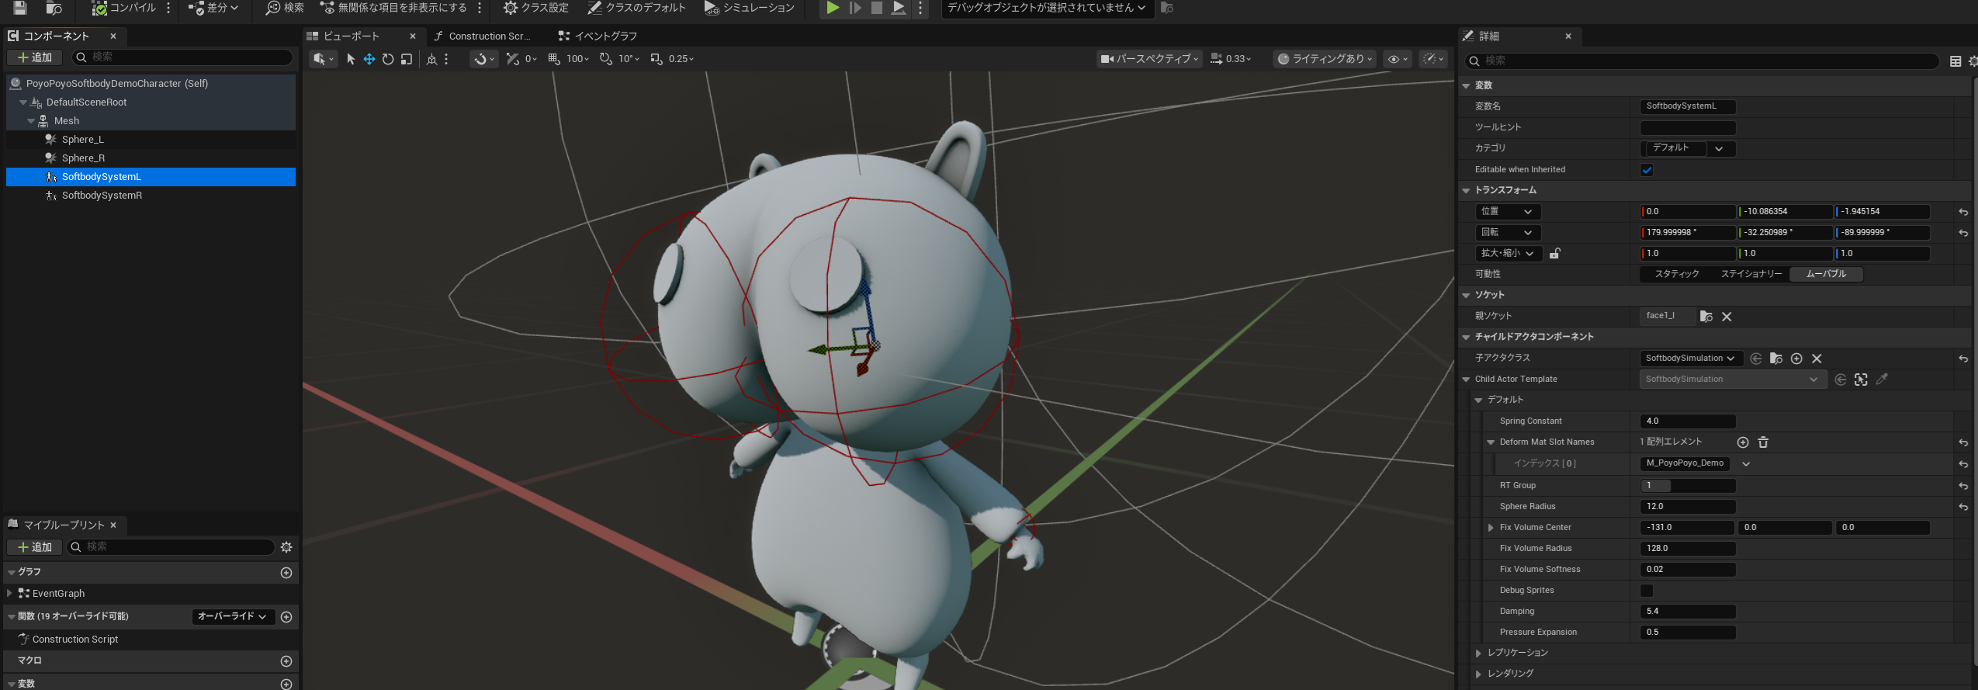Reset the rotation transform to default
The height and width of the screenshot is (690, 1978).
(1963, 233)
